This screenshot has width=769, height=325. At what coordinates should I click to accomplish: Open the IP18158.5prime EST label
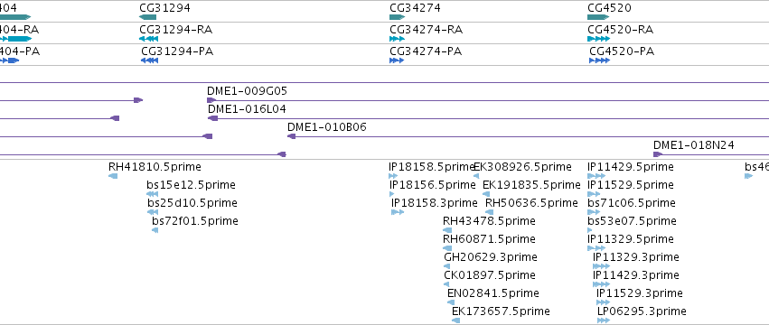click(x=431, y=167)
